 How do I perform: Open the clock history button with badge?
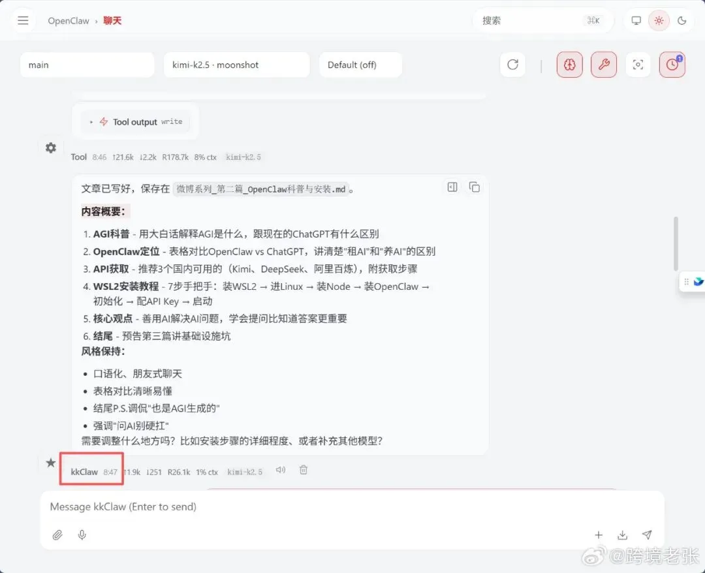click(672, 65)
